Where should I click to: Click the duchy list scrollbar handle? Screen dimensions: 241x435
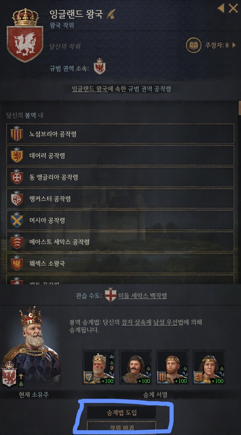tap(240, 108)
